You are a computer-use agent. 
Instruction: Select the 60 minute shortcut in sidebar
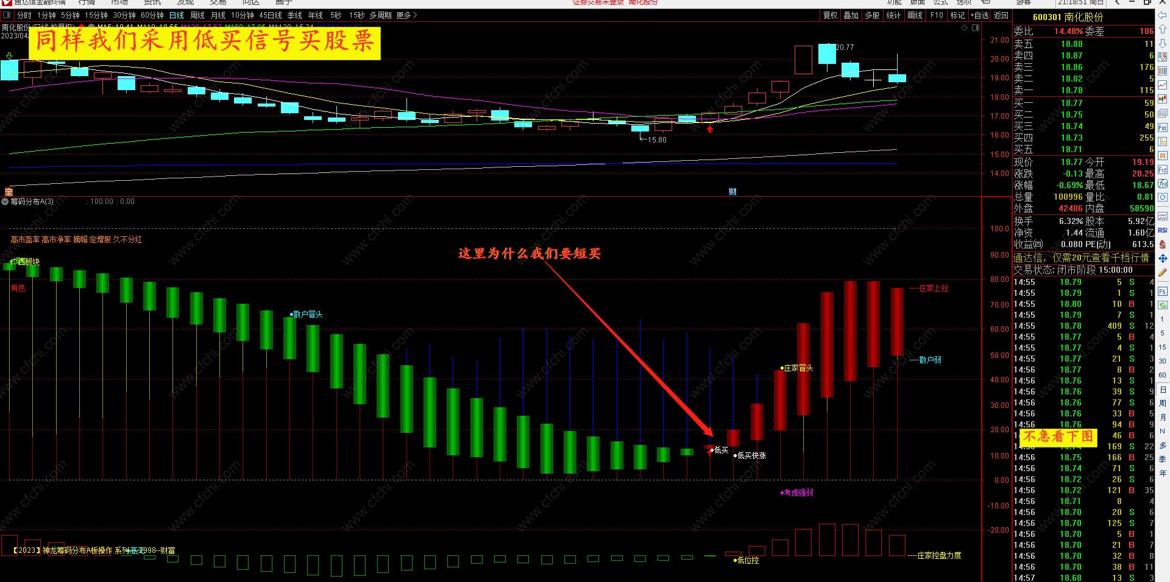(1162, 375)
